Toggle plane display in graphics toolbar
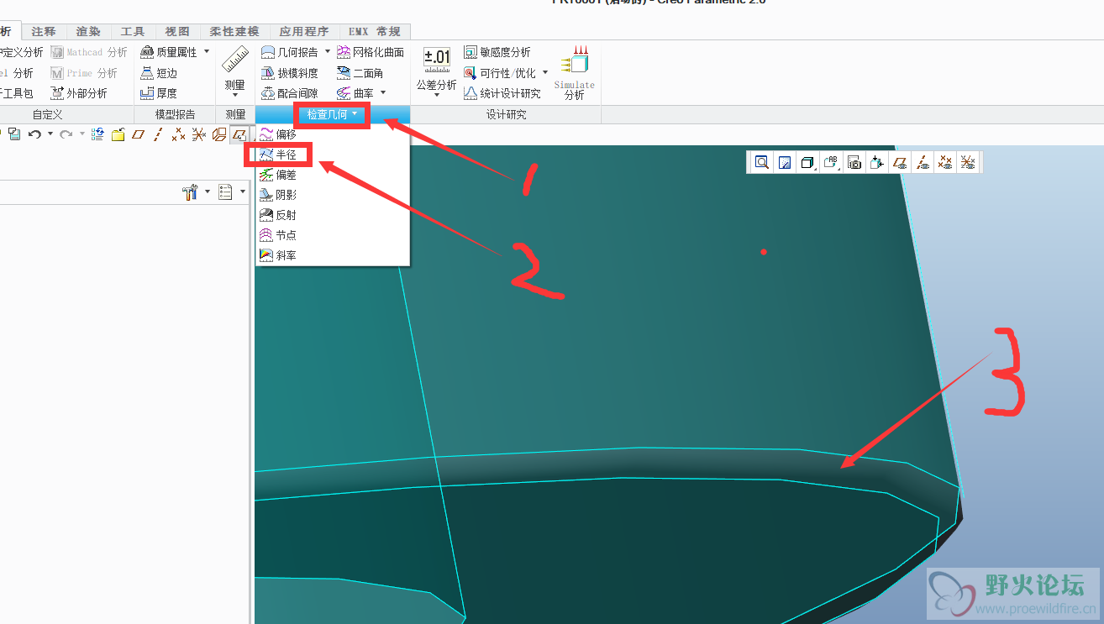1104x624 pixels. 900,162
